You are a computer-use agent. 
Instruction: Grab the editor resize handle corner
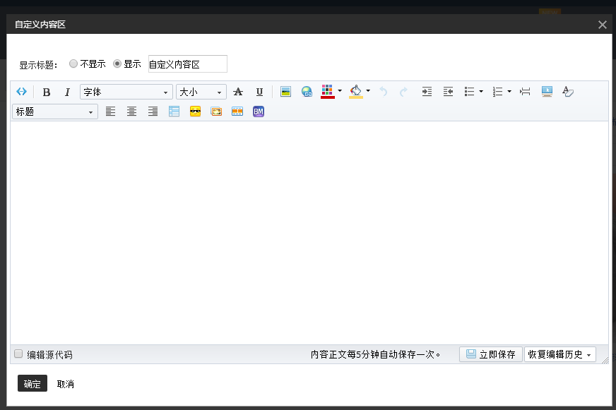[x=605, y=360]
